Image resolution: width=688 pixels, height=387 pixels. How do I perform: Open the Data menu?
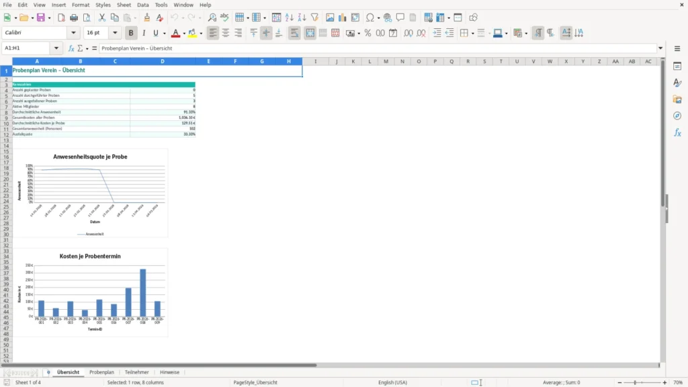pos(142,5)
